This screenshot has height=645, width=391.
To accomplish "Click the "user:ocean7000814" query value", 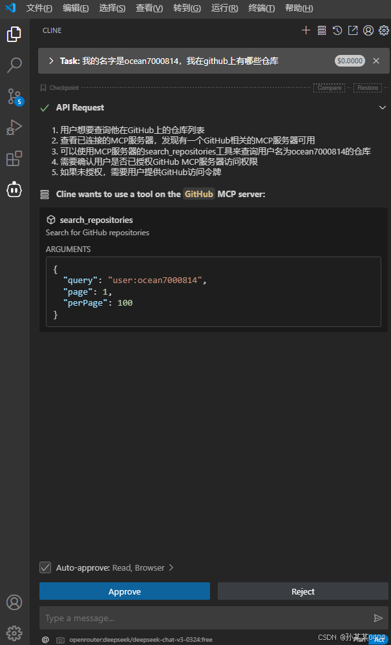I will point(155,280).
